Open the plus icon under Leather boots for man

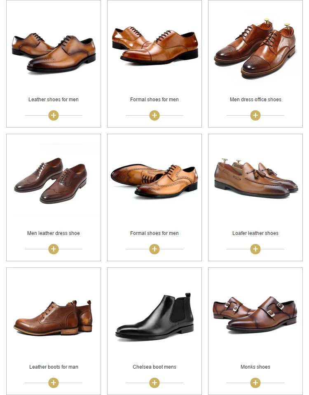point(54,383)
